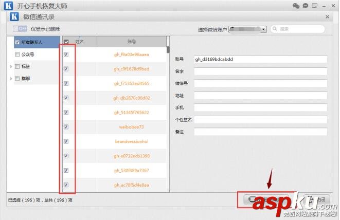Check the 群聊 checkbox
Image resolution: width=340 pixels, height=220 pixels.
point(17,79)
